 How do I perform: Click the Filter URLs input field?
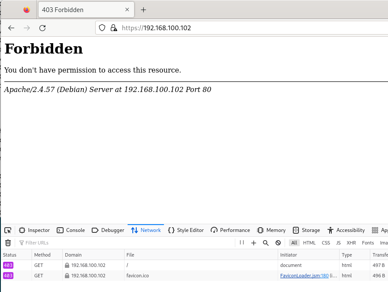click(x=126, y=243)
